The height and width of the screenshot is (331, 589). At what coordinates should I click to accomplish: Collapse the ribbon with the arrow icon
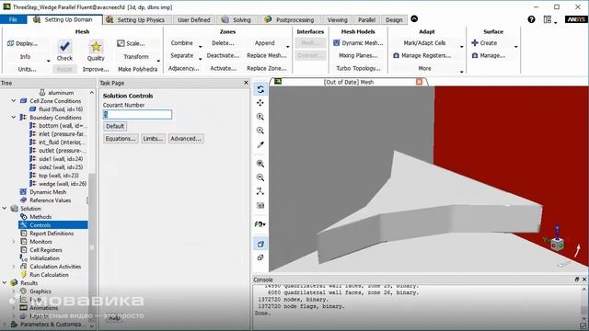414,18
